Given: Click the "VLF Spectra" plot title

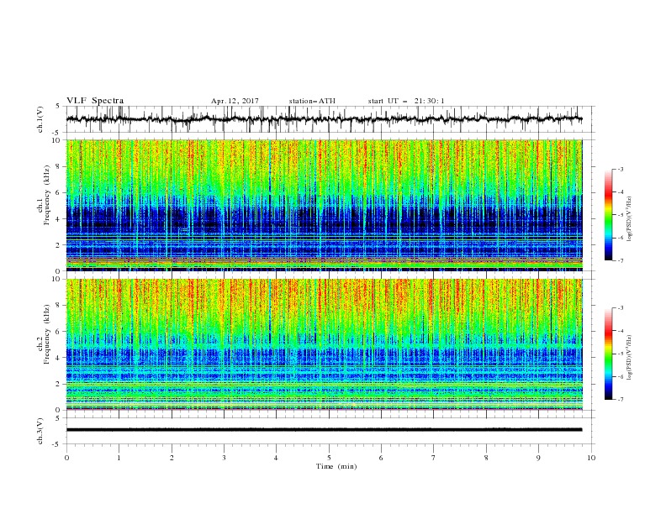Looking at the screenshot, I should [x=95, y=101].
